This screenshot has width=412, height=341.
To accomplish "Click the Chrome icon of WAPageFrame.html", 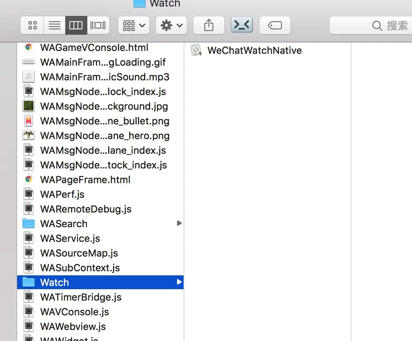I will [x=29, y=179].
